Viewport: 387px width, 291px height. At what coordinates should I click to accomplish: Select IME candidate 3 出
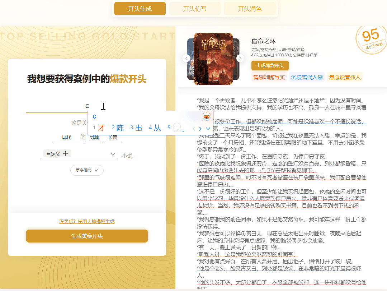[x=136, y=128]
